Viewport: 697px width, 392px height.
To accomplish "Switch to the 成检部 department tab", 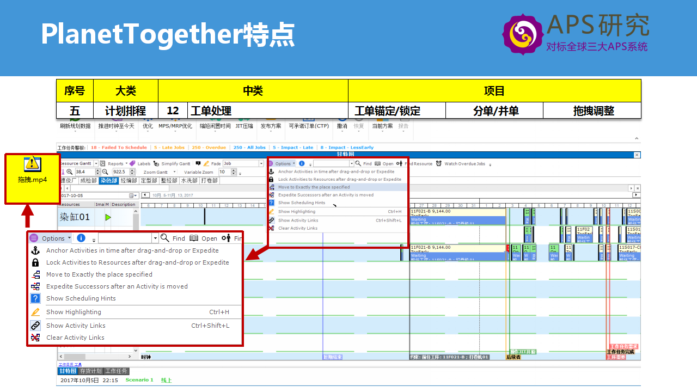I will tap(88, 180).
